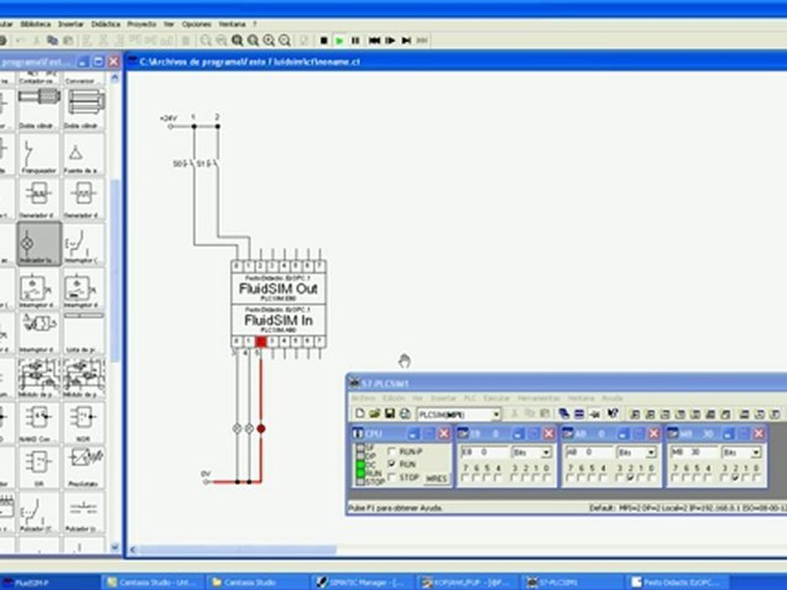Select the Indicador luminoso library component
Viewport: 787px width, 590px height.
click(x=39, y=244)
